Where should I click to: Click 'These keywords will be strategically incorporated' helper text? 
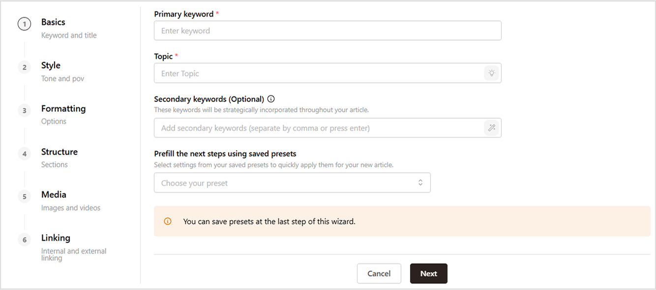click(x=261, y=110)
